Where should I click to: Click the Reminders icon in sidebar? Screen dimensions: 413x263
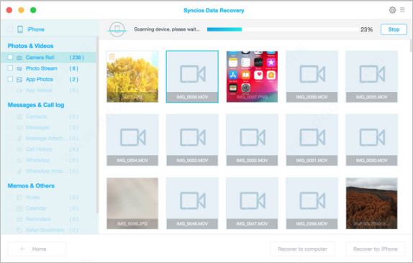pyautogui.click(x=19, y=219)
